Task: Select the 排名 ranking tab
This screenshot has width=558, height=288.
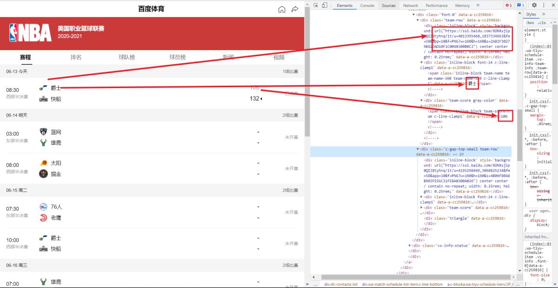Action: click(76, 57)
